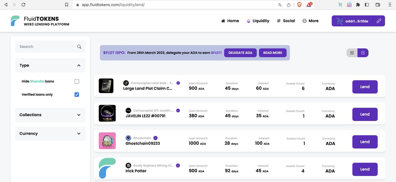
Task: Toggle the browser sidebar panel icon
Action: [367, 5]
